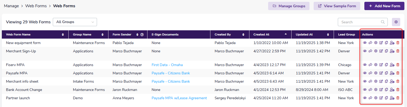Open user settings for Bank Account Change

pyautogui.click(x=392, y=90)
